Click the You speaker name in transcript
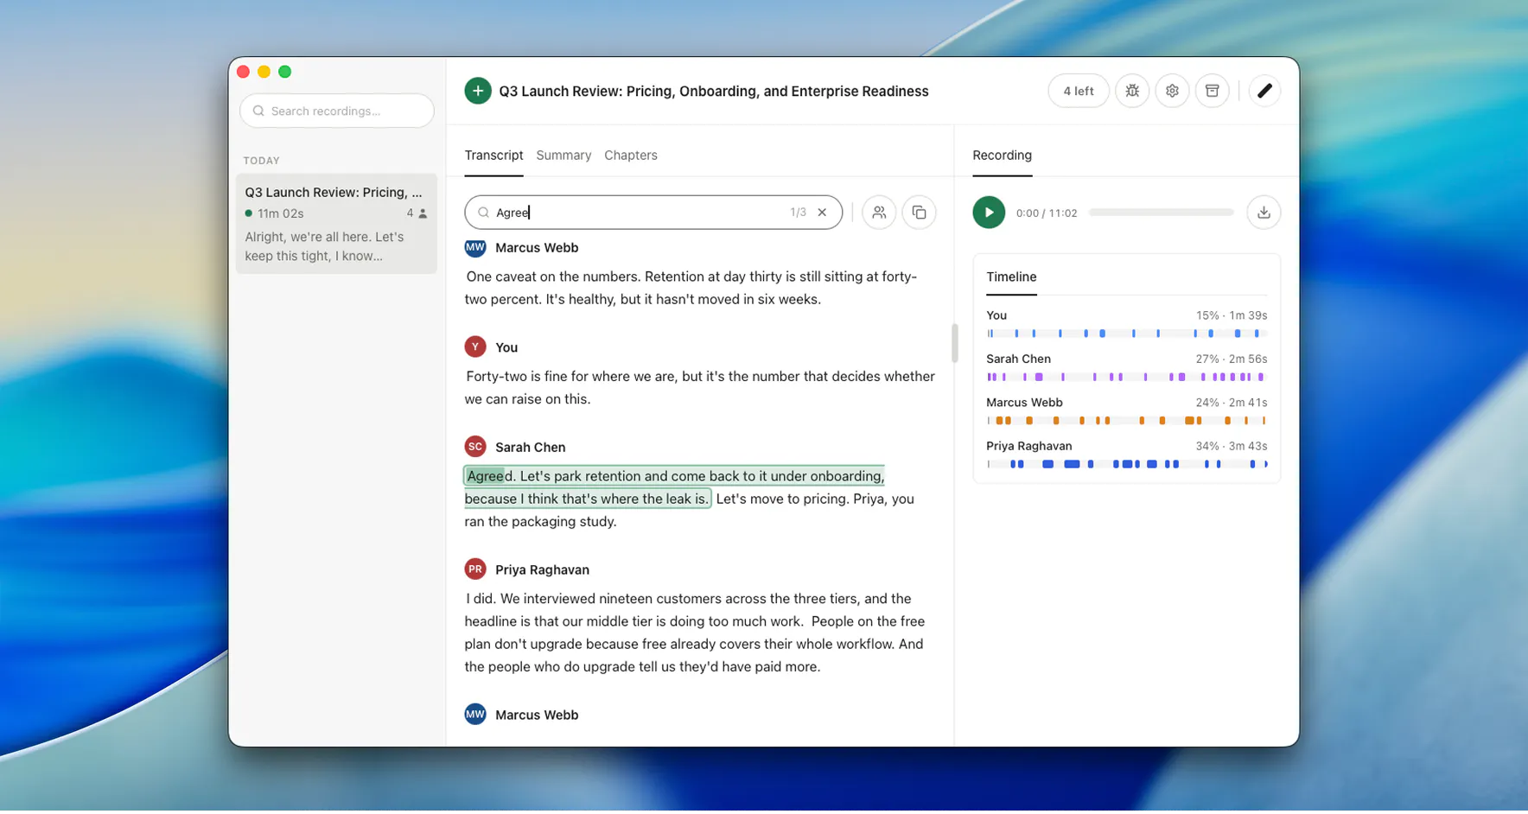Image resolution: width=1528 pixels, height=814 pixels. [506, 347]
